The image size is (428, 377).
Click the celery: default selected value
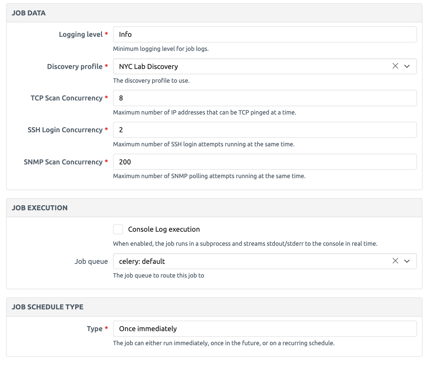click(142, 261)
